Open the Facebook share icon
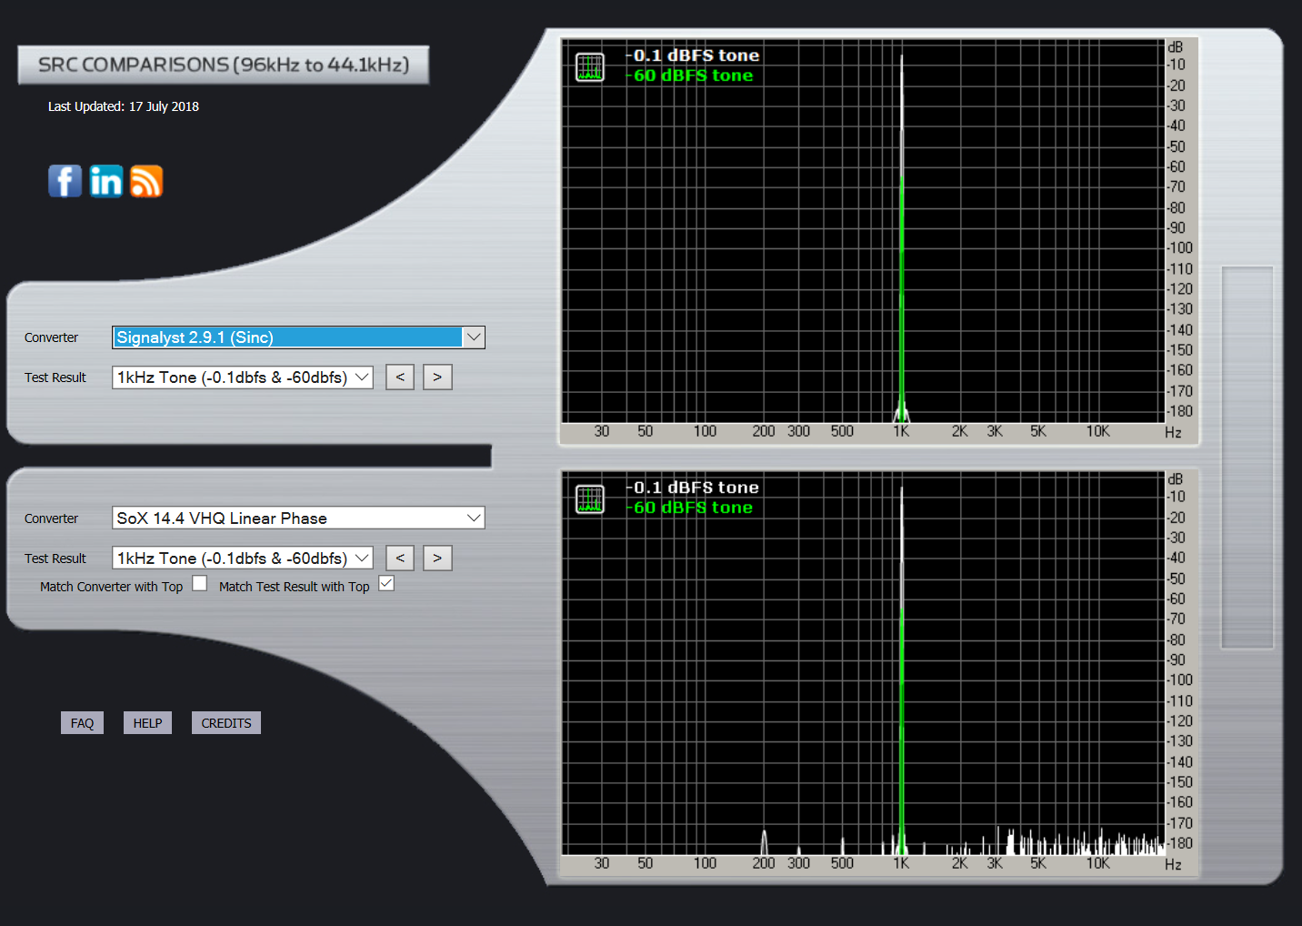Image resolution: width=1302 pixels, height=926 pixels. pos(65,181)
